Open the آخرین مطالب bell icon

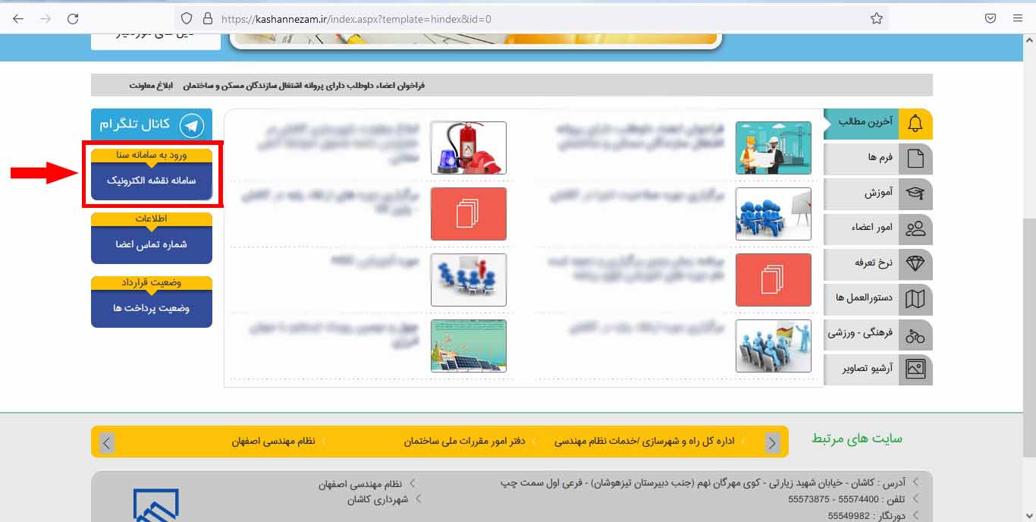coord(917,124)
